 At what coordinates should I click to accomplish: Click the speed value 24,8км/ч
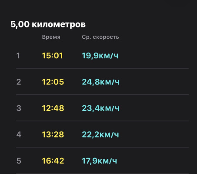[x=101, y=82]
